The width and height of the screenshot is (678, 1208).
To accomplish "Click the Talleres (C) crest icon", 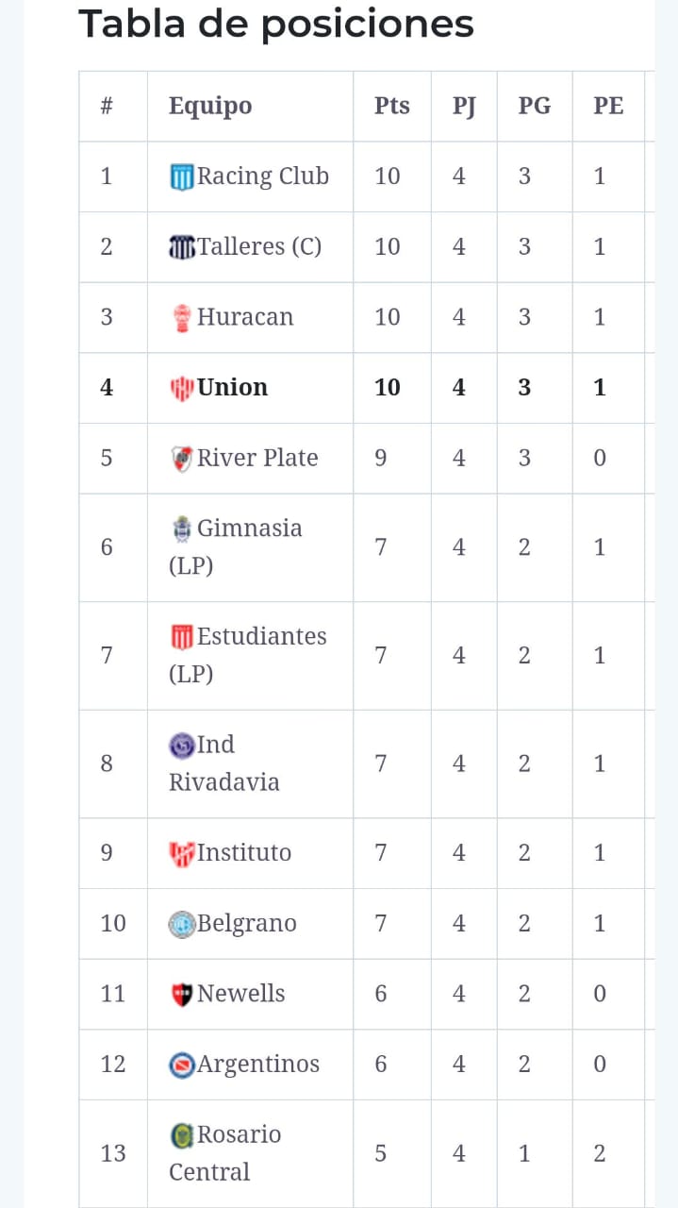I will (182, 247).
